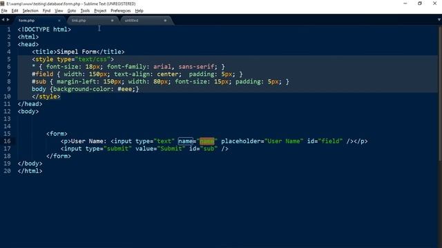Click the closing </body> tag

[x=30, y=164]
